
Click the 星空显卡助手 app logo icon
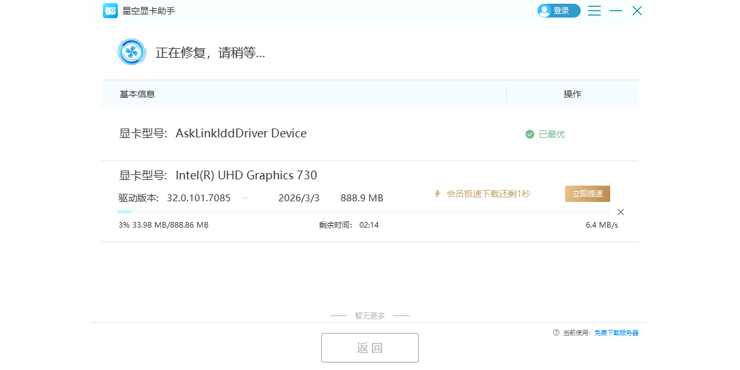(x=110, y=11)
